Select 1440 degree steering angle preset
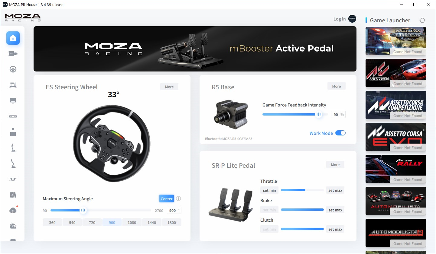The image size is (436, 254). tap(152, 223)
